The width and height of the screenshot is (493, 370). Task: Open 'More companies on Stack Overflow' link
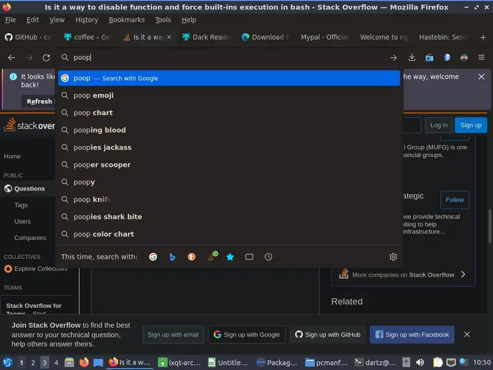(403, 275)
